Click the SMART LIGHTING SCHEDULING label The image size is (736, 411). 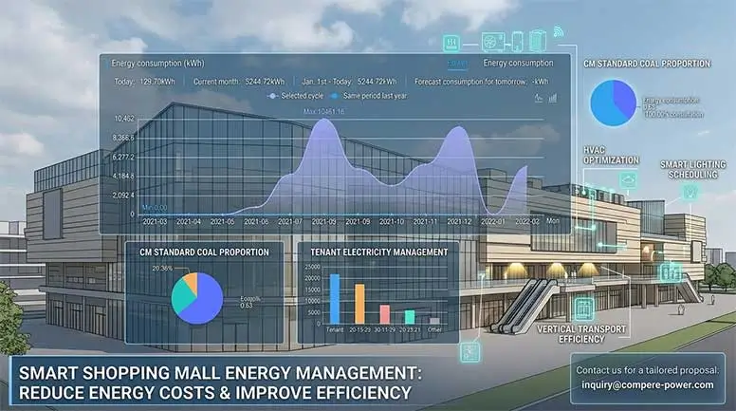[x=692, y=170]
